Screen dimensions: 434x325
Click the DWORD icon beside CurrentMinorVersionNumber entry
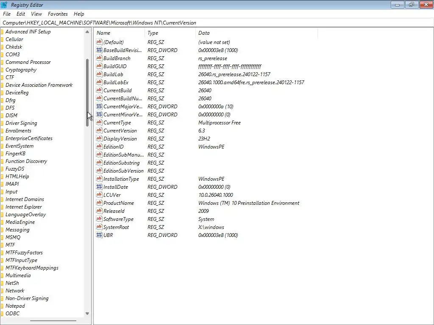[99, 114]
